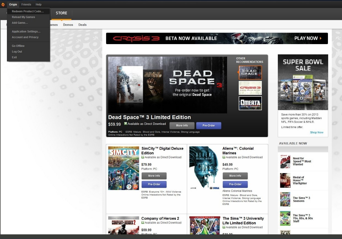Screen dimensions: 342x239
Task: Open Sims 3 University Life title
Action: (243, 221)
